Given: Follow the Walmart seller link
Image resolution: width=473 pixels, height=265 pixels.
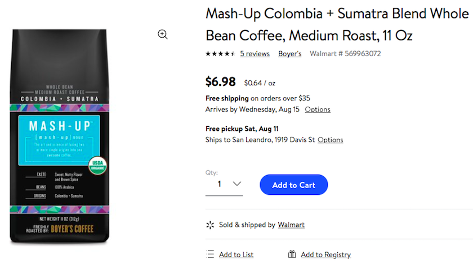Looking at the screenshot, I should point(291,225).
